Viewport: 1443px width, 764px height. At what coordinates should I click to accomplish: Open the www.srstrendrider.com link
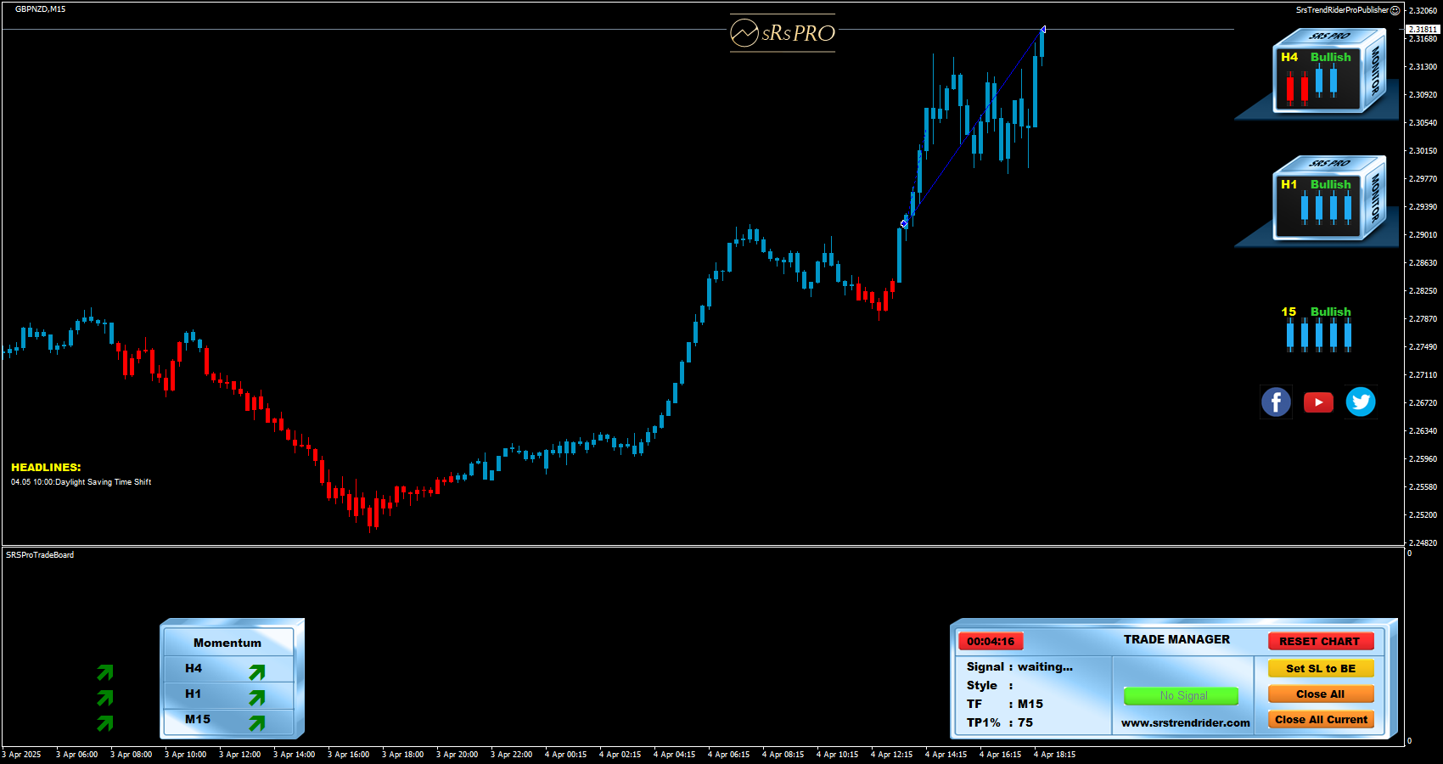pos(1185,723)
